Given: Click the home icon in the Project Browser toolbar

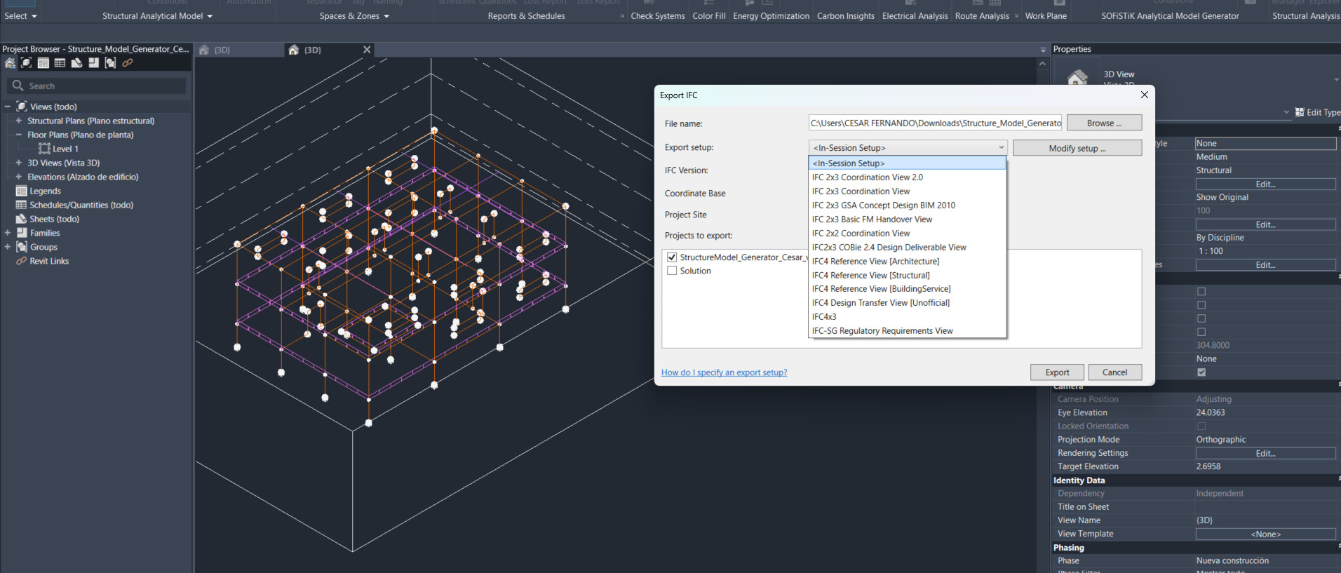Looking at the screenshot, I should point(10,63).
